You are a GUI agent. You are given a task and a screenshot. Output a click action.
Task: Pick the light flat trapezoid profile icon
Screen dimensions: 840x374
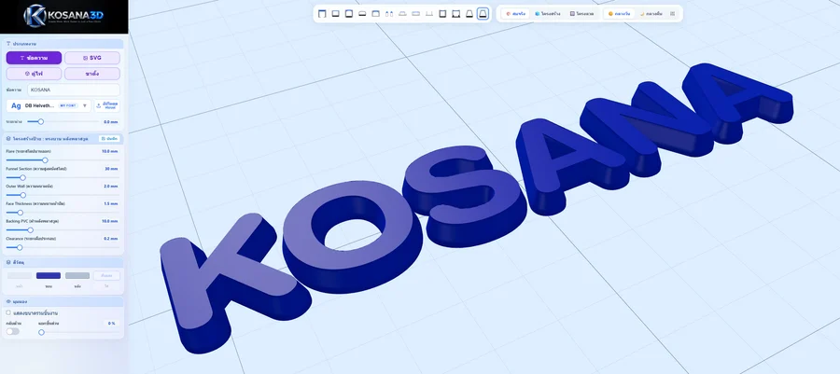coord(402,14)
